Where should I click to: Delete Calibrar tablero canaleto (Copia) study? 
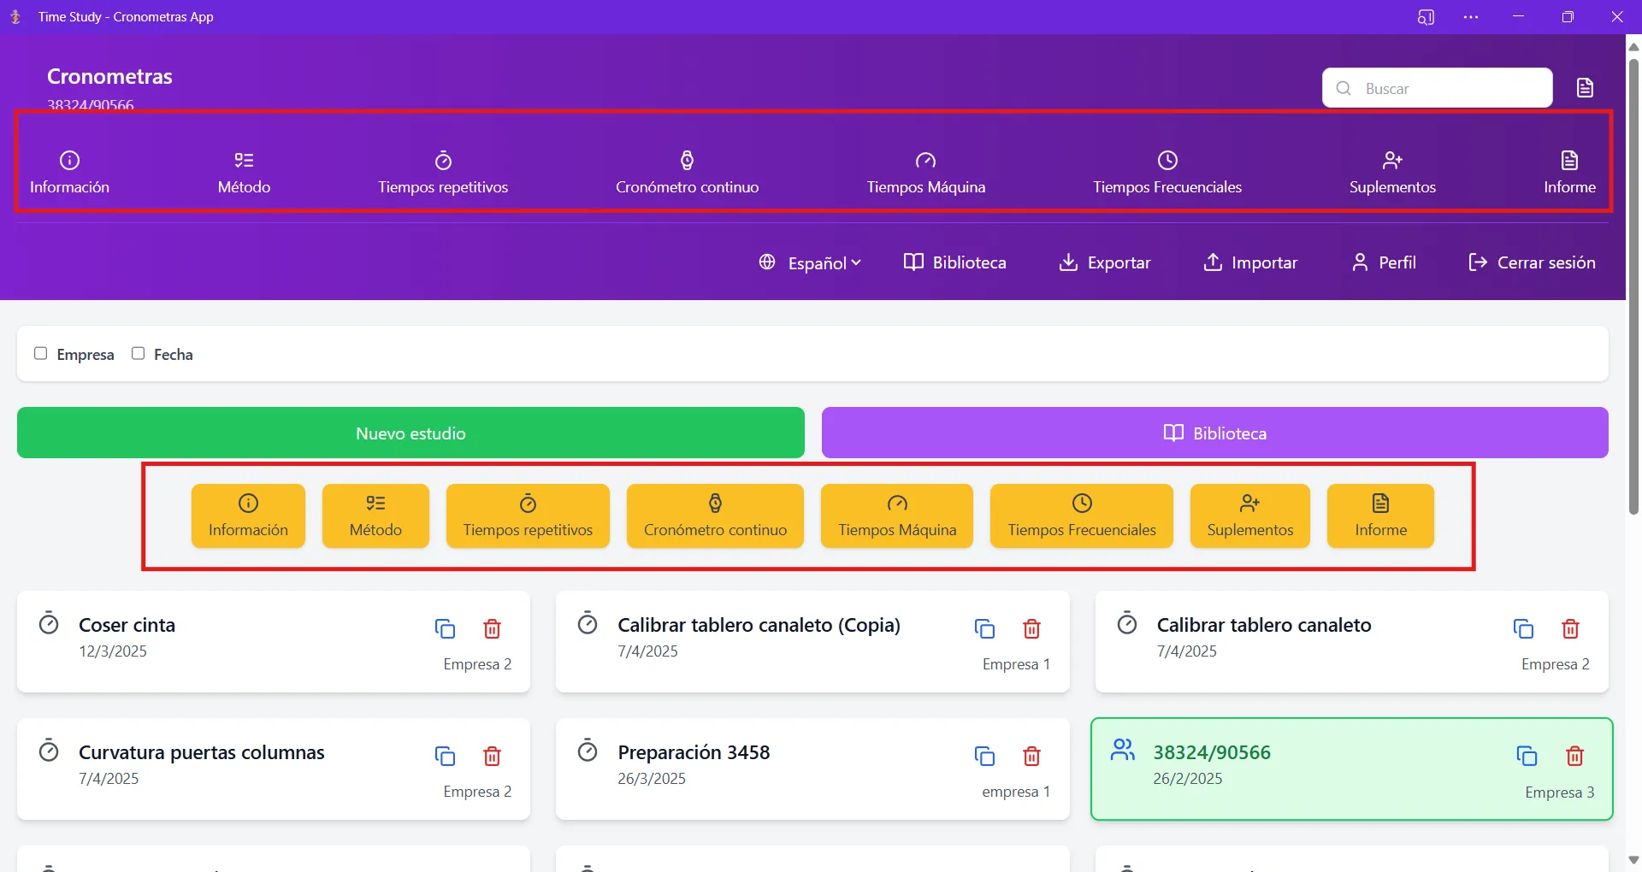pos(1031,629)
